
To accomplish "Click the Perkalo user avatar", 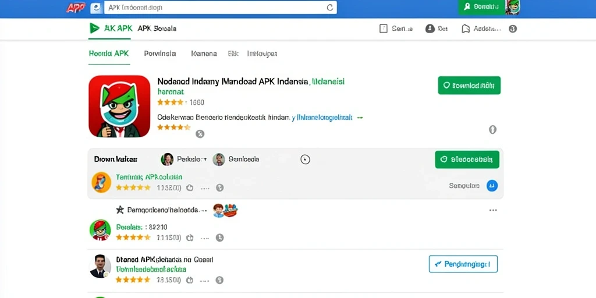I will [x=167, y=159].
